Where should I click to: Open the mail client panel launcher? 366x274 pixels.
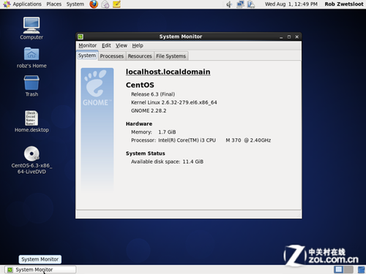105,4
